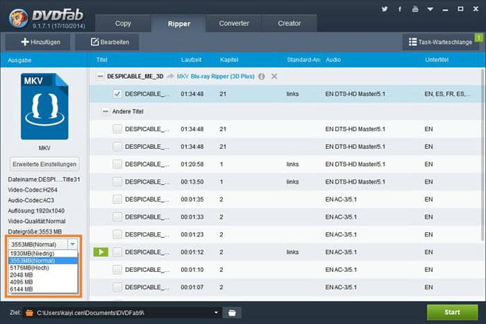Click the title list vertical scrollbar

click(482, 155)
